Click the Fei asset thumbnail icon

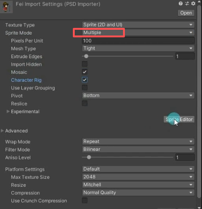coord(6,7)
